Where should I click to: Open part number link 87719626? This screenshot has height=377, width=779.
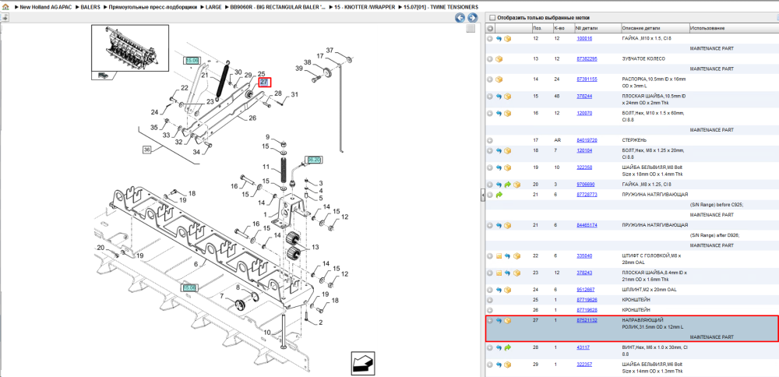tap(587, 300)
